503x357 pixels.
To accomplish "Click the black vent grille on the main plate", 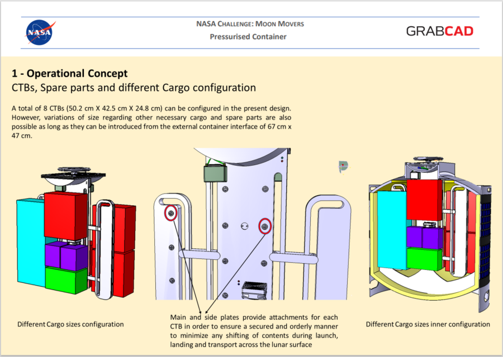I will pos(254,286).
